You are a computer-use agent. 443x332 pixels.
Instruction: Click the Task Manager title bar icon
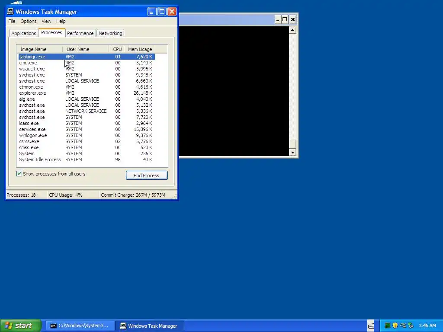[x=10, y=11]
